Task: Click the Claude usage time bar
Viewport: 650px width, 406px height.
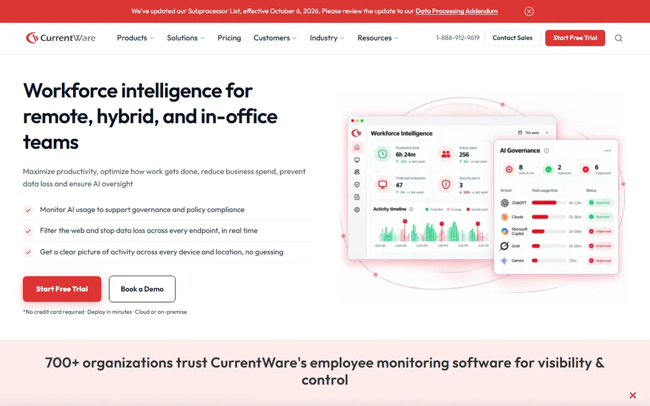Action: pos(548,217)
